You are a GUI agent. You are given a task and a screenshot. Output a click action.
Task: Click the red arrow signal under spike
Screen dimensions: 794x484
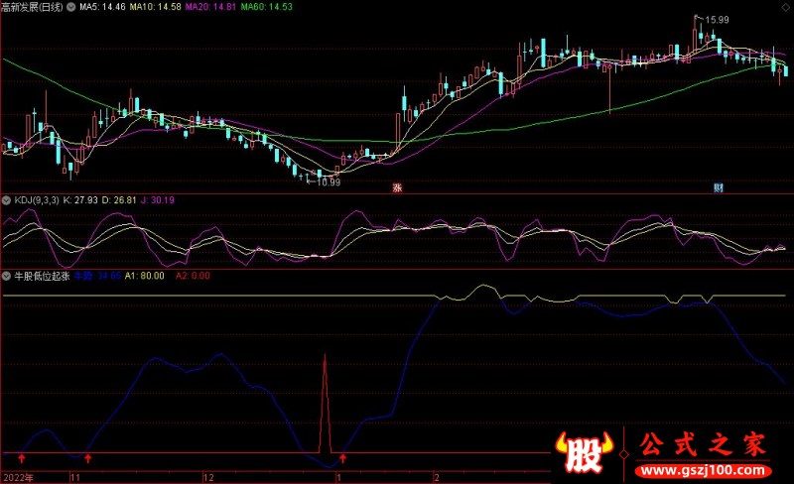343,458
